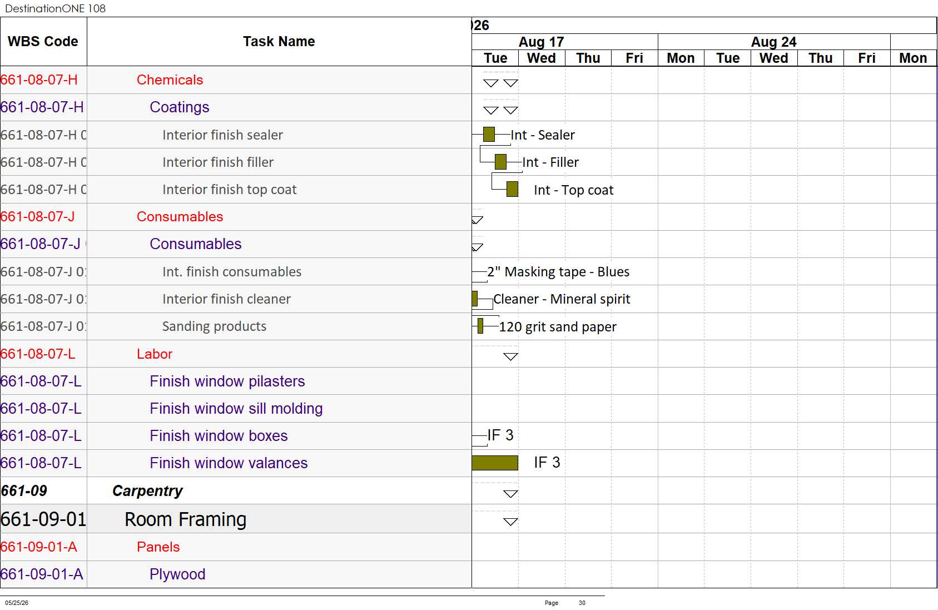938x610 pixels.
Task: Select the Finish window pilasters row
Action: (236, 381)
